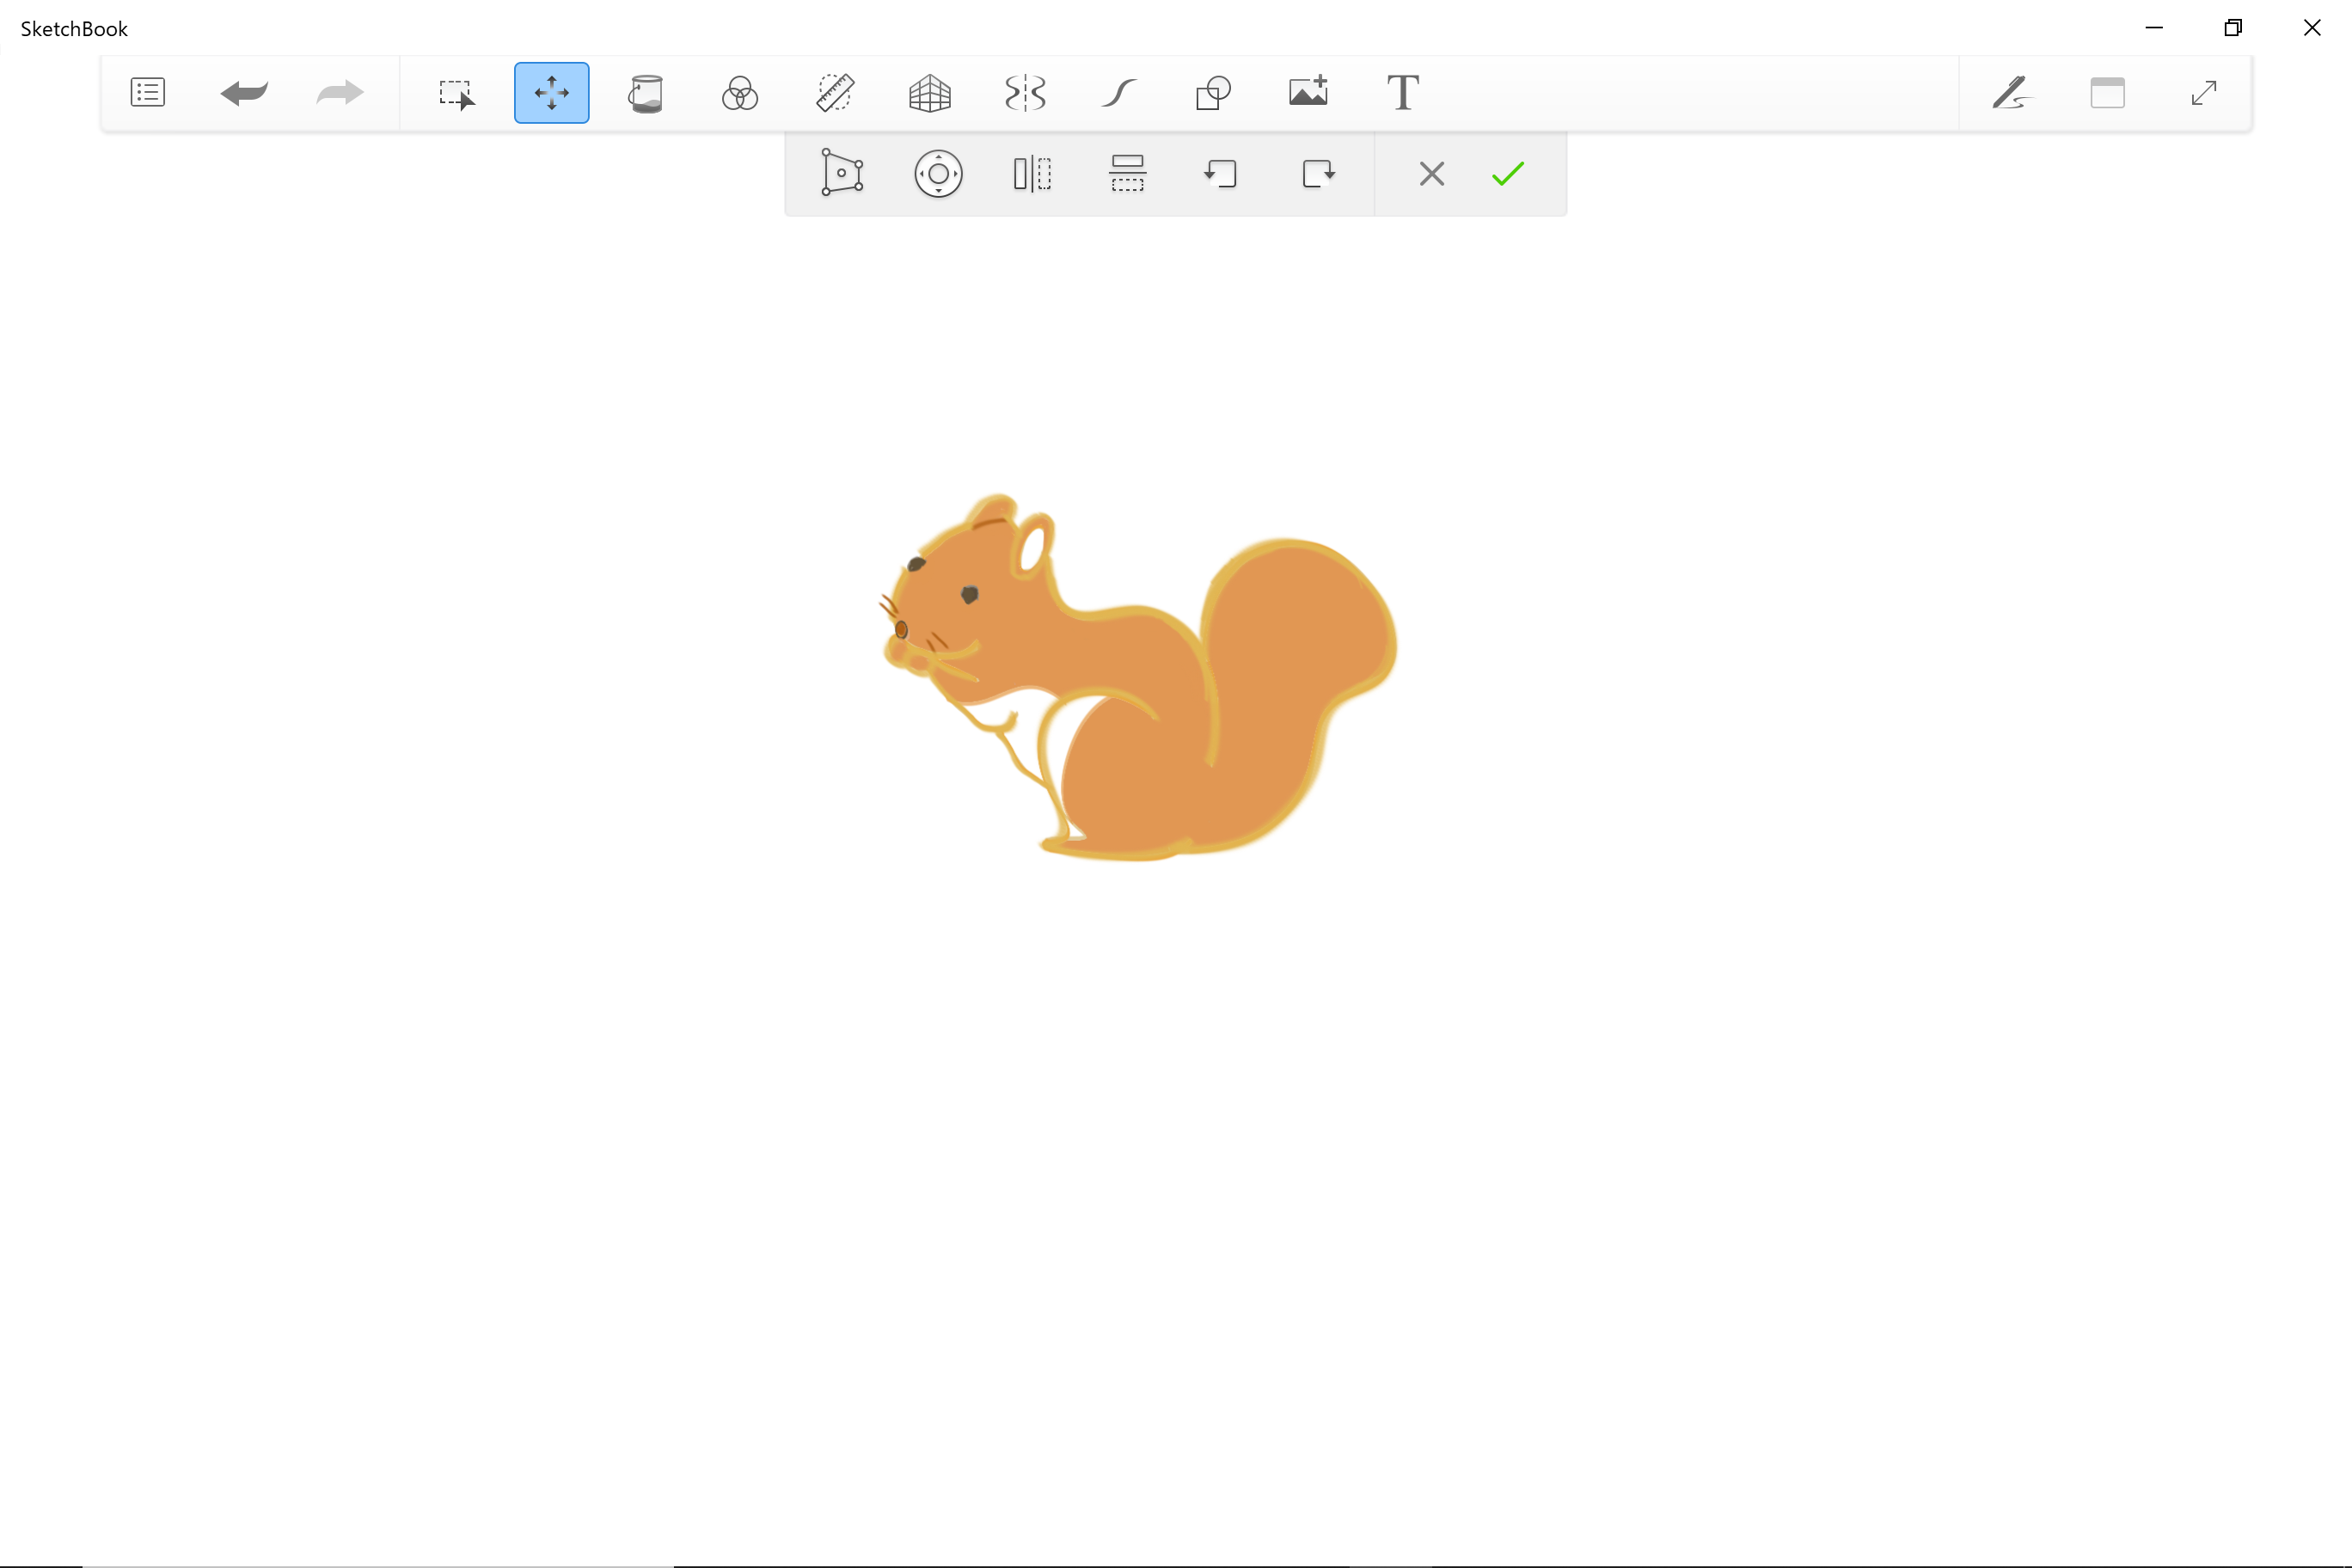Minimize the SketchBook window
2352x1568 pixels.
2154,28
